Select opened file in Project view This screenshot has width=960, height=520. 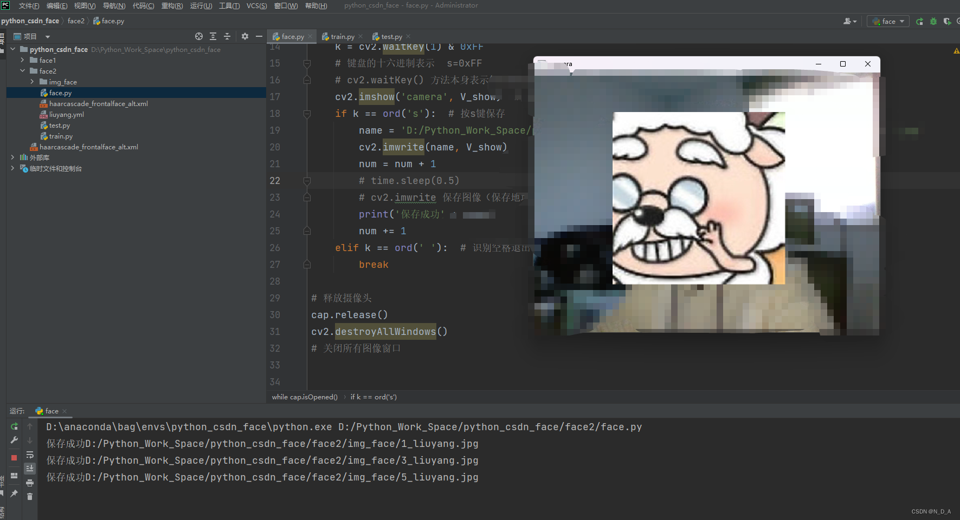click(199, 36)
